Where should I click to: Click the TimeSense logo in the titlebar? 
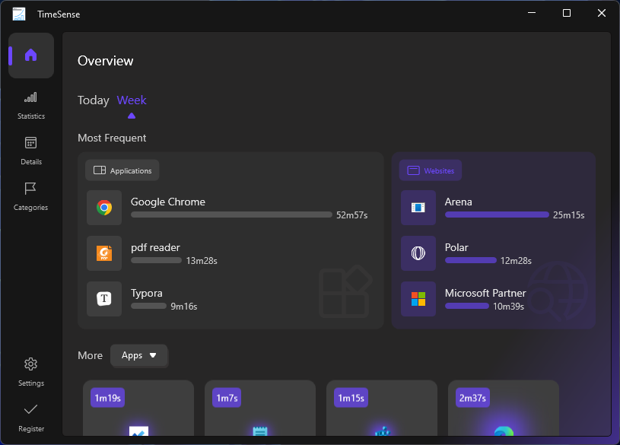coord(18,13)
